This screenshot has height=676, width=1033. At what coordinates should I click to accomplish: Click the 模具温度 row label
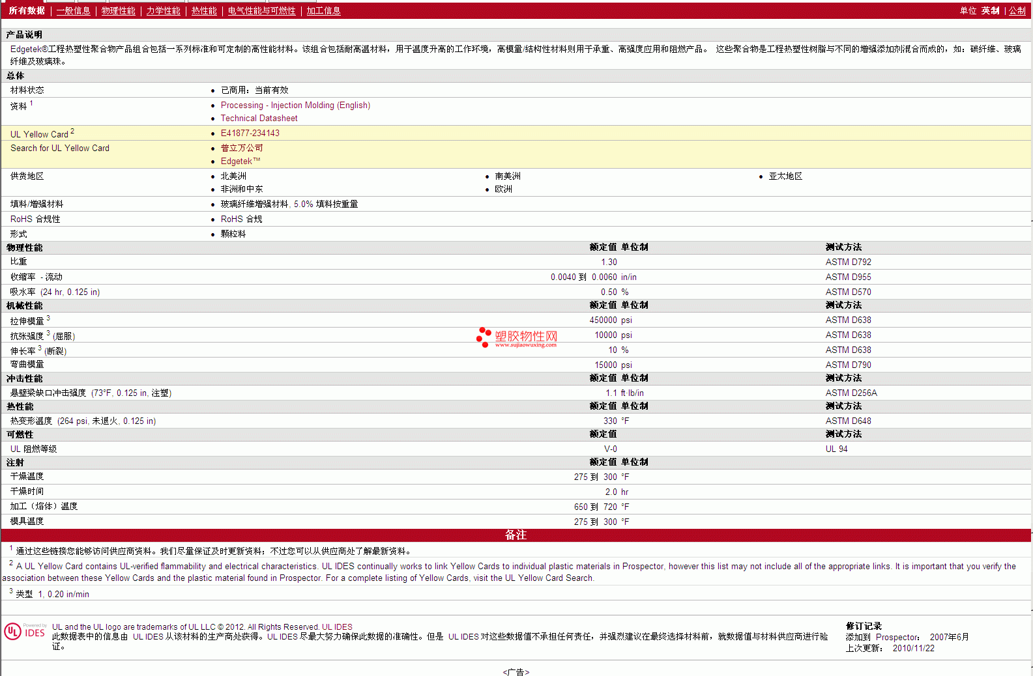coord(27,521)
